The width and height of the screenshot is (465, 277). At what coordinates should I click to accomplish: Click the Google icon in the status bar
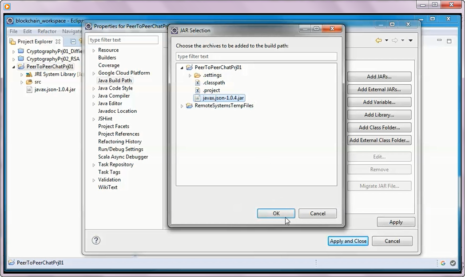coord(443,263)
